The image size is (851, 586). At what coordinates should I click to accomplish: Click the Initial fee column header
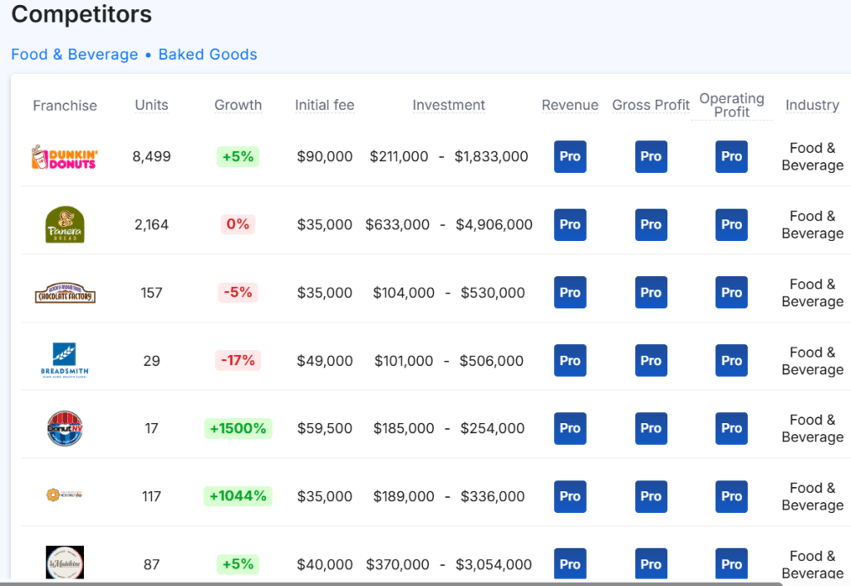tap(325, 106)
